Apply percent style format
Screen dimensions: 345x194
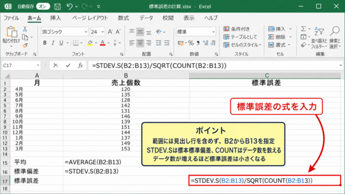tap(191, 43)
